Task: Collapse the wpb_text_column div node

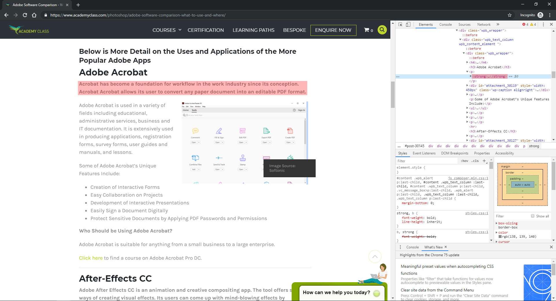Action: click(x=460, y=40)
